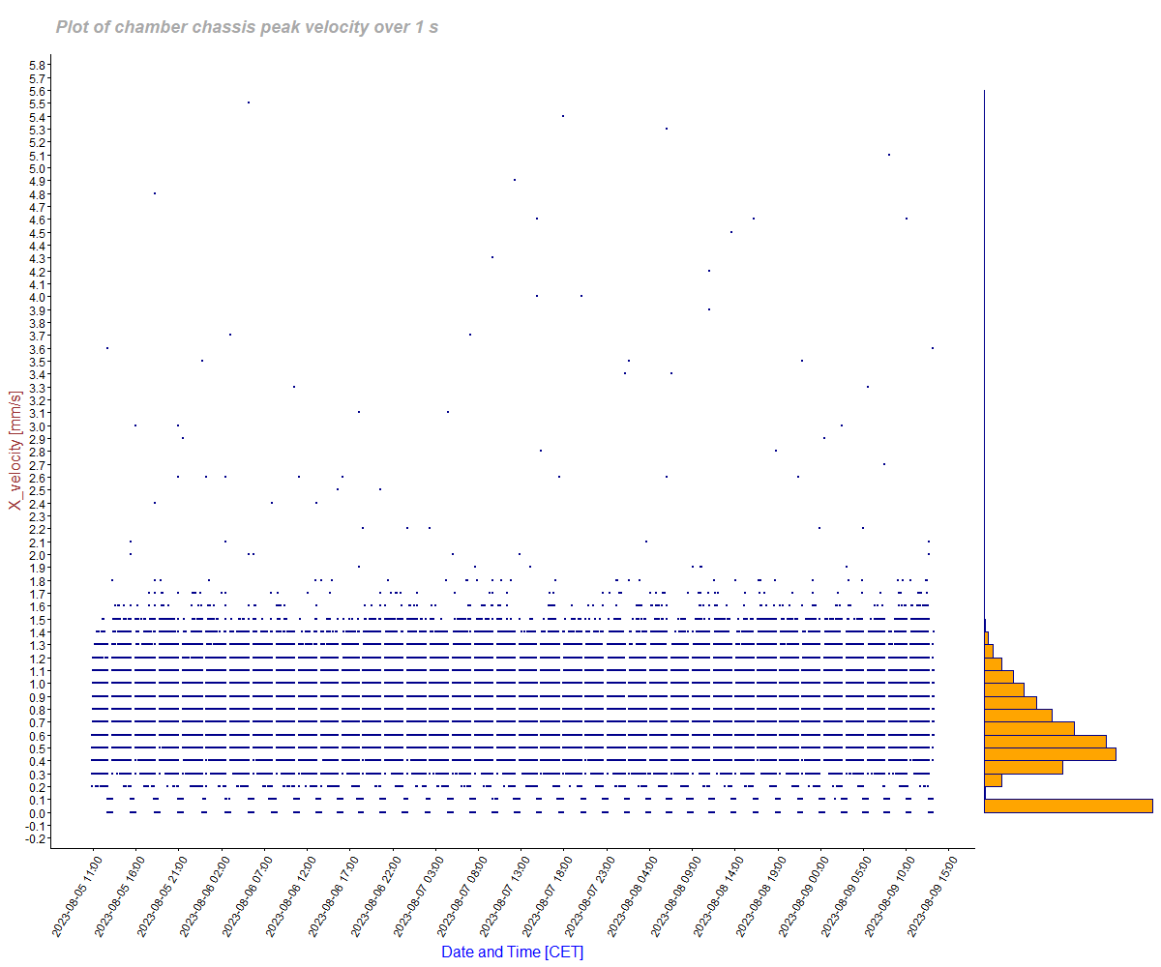The width and height of the screenshot is (1161, 967).
Task: Pick the data point at 4.8 mm/s
Action: tap(155, 193)
